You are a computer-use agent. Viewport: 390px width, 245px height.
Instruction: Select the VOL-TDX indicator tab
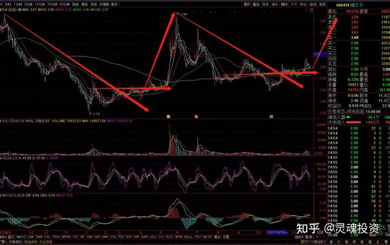[x=117, y=237]
